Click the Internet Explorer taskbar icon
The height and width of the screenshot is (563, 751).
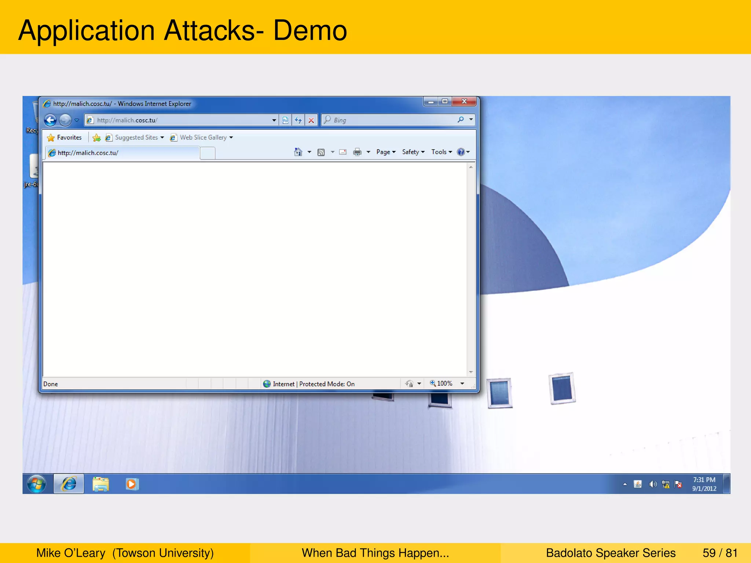tap(69, 484)
